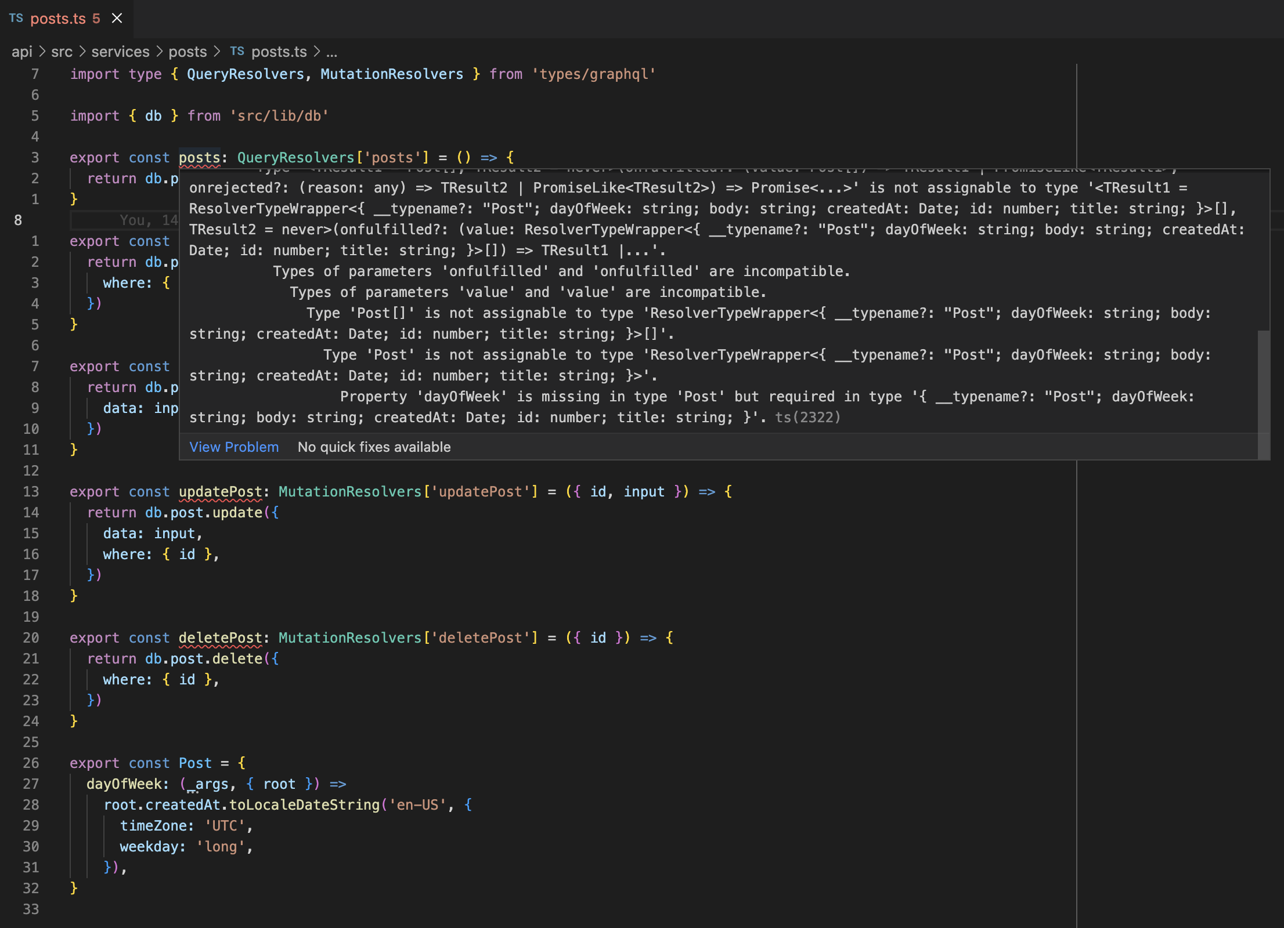This screenshot has height=928, width=1284.
Task: Open the 'api' breadcrumb segment
Action: point(22,52)
